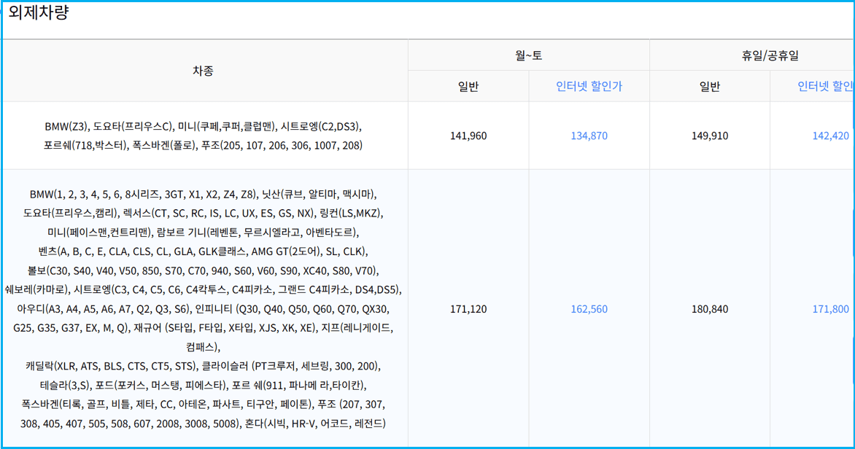Select the 142,420 holiday discount price
Screen dimensions: 855x449
point(830,136)
